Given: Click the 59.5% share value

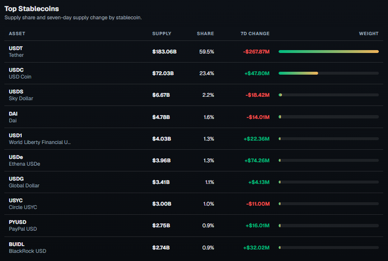Looking at the screenshot, I should click(x=207, y=52).
